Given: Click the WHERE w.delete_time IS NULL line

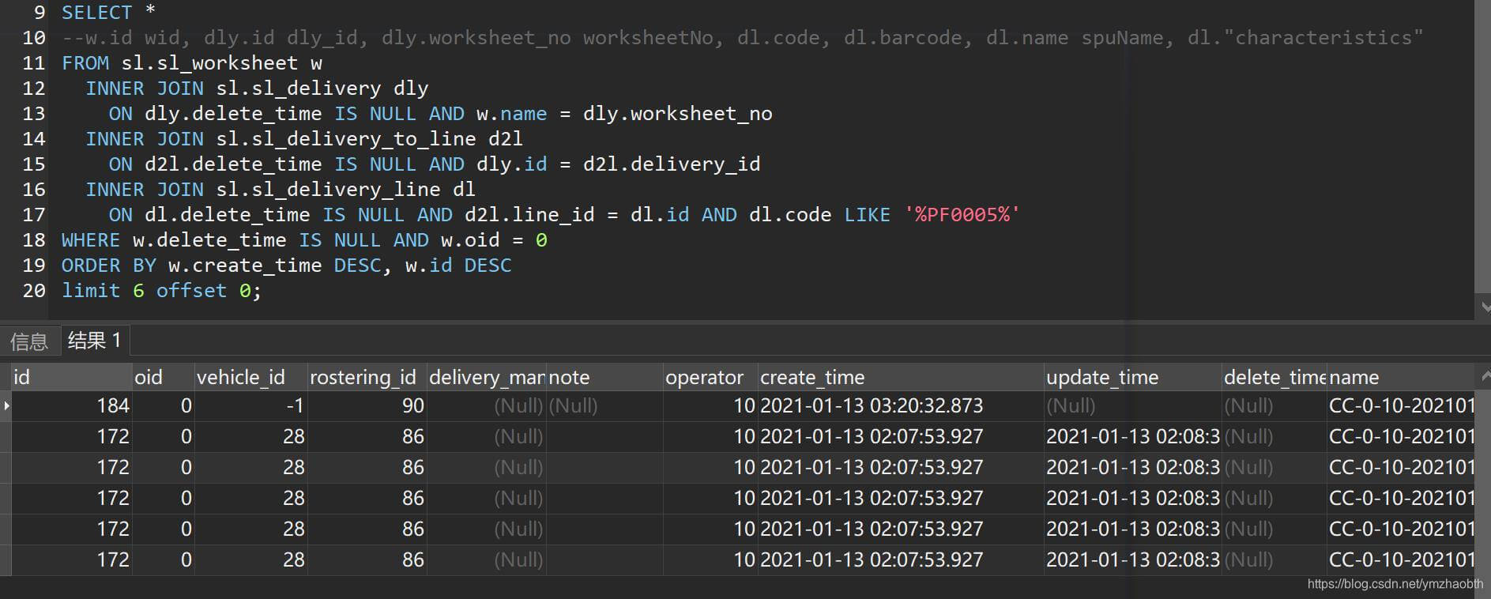Looking at the screenshot, I should pyautogui.click(x=304, y=240).
